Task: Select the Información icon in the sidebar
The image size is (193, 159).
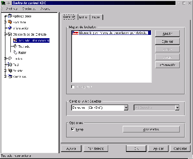Action: pyautogui.click(x=10, y=28)
